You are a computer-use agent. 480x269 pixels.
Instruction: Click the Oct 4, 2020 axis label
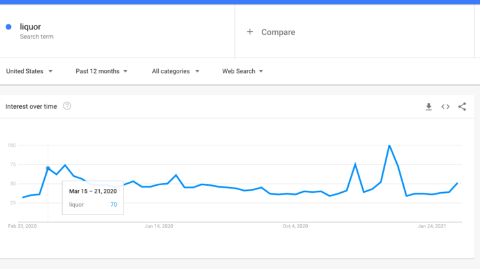pos(295,226)
